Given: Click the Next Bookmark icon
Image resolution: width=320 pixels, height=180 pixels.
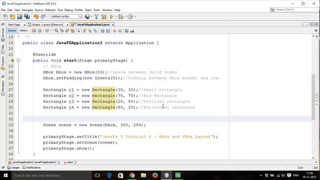Looking at the screenshot, I should [x=90, y=31].
